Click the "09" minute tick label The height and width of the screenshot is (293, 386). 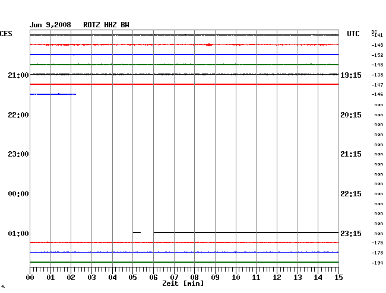(x=215, y=278)
